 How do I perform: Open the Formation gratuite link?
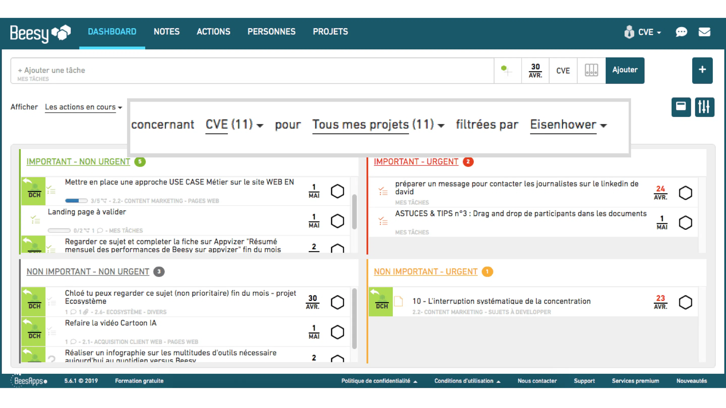pos(139,381)
